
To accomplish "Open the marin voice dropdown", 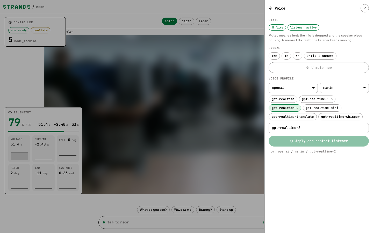I will click(344, 88).
